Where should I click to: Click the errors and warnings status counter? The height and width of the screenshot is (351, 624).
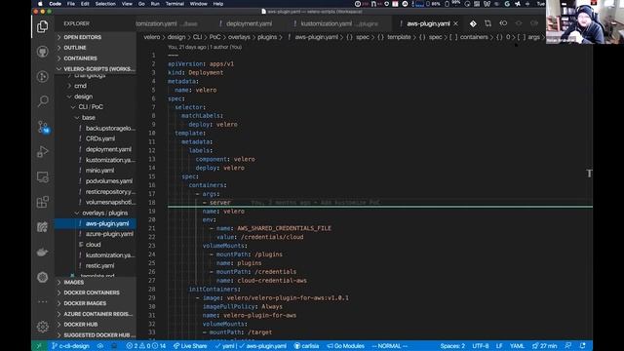tap(145, 346)
